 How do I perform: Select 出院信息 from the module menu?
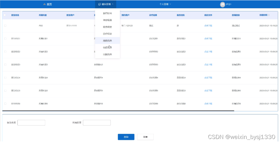click(107, 54)
